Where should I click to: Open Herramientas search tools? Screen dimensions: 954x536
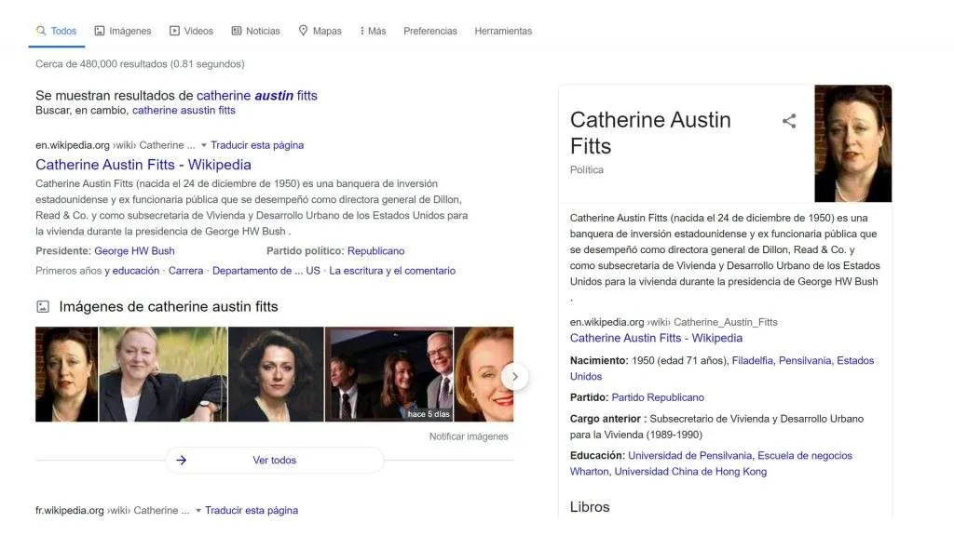click(x=503, y=31)
